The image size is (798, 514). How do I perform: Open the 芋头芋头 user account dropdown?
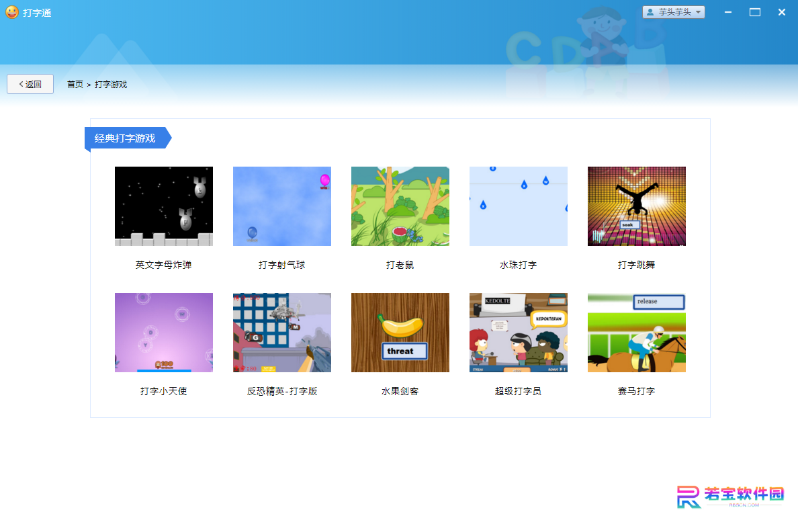[x=673, y=12]
